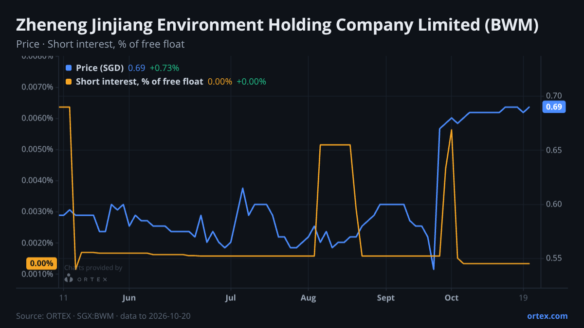Click the 0.60 right axis price label
Image resolution: width=584 pixels, height=328 pixels.
click(554, 204)
